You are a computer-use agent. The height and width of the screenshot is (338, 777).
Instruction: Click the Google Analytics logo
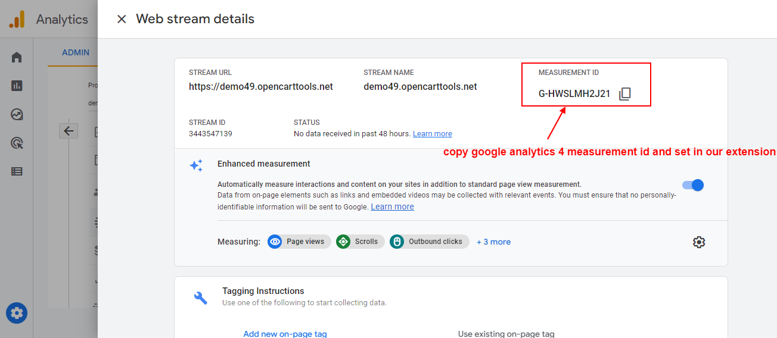coord(17,20)
